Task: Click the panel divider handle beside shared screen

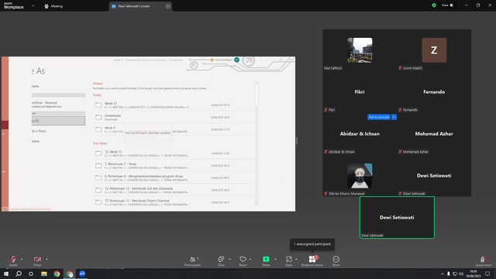Action: pos(297,141)
